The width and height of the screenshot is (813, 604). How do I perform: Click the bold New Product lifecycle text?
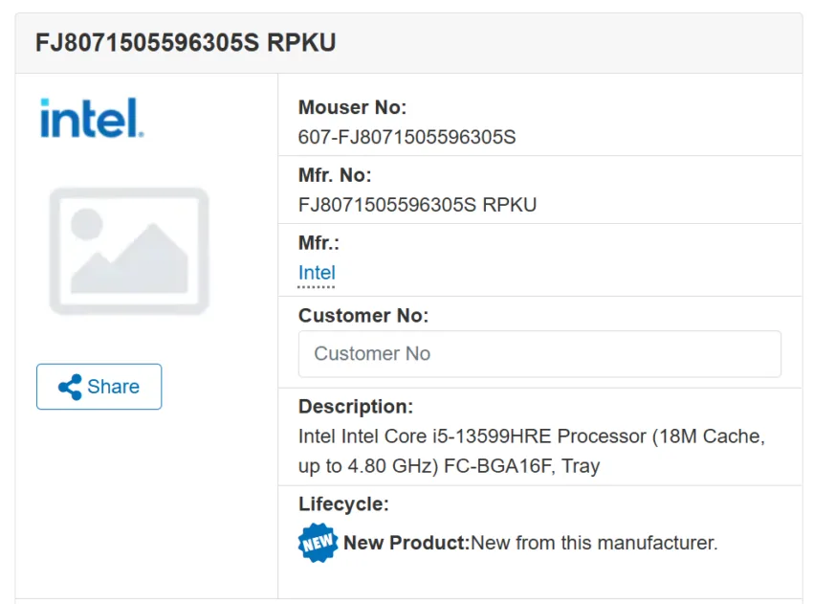[x=406, y=543]
